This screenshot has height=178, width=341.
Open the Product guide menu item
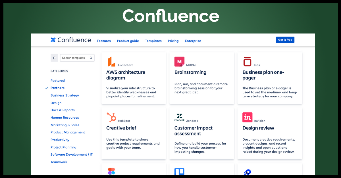(x=128, y=41)
